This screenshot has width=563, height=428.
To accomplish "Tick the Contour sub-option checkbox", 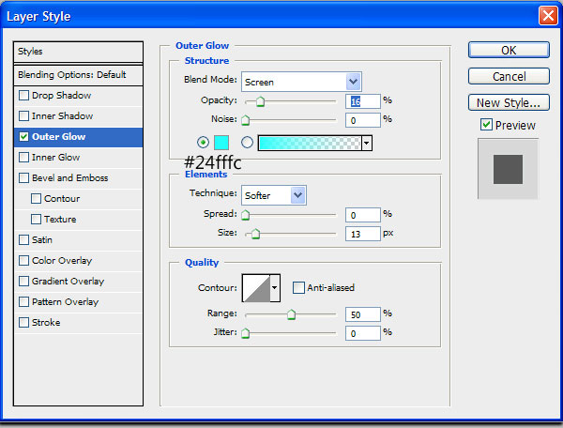I will click(36, 199).
